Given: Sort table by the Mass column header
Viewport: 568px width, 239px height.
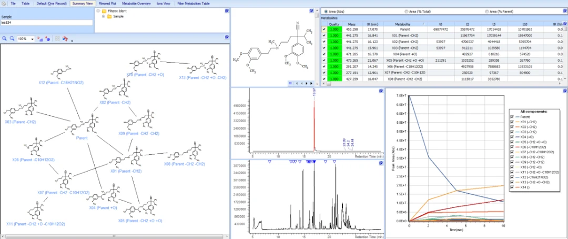Looking at the screenshot, I should [351, 24].
